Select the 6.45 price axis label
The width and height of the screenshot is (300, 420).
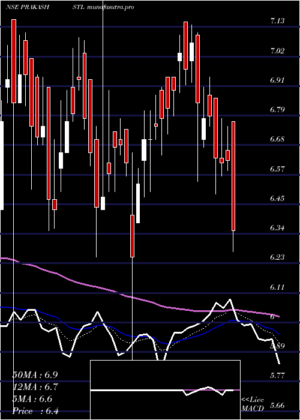(277, 199)
